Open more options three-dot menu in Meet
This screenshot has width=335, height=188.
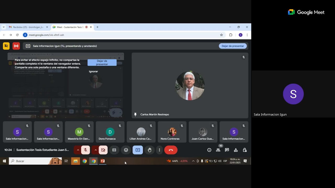tap(159, 150)
